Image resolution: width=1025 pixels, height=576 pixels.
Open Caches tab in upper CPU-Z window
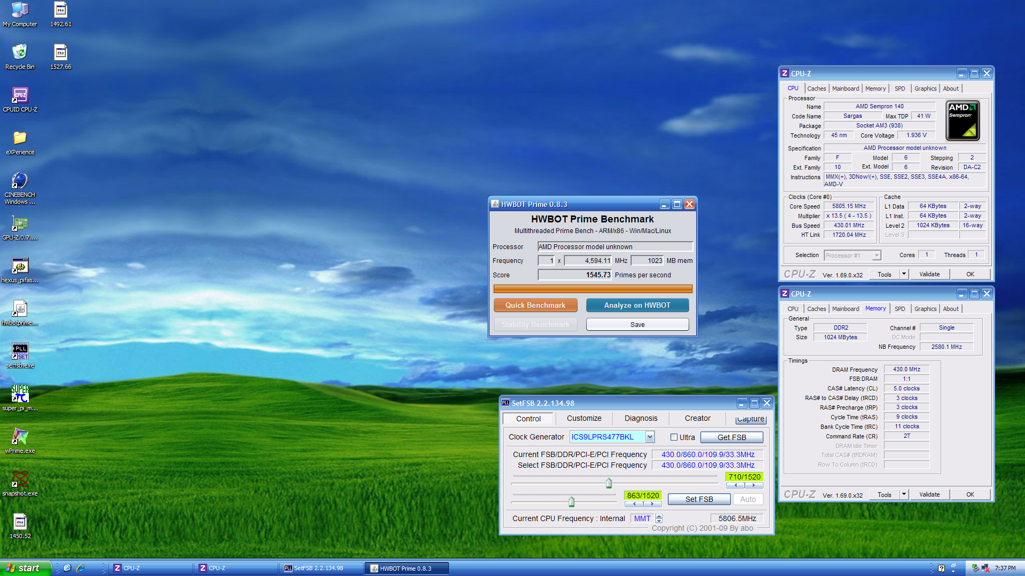816,89
